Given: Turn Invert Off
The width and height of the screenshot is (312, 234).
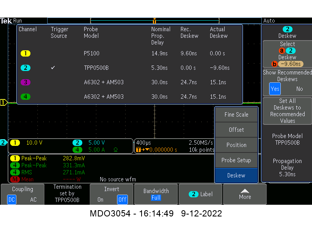Looking at the screenshot, I should click(122, 200).
